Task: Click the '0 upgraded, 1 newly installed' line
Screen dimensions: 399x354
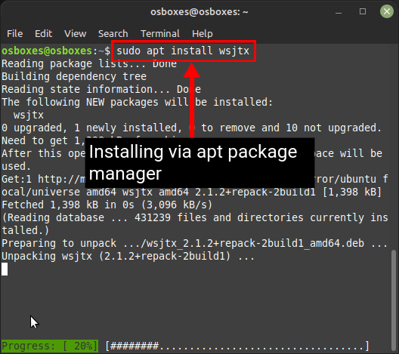Action: pyautogui.click(x=191, y=128)
